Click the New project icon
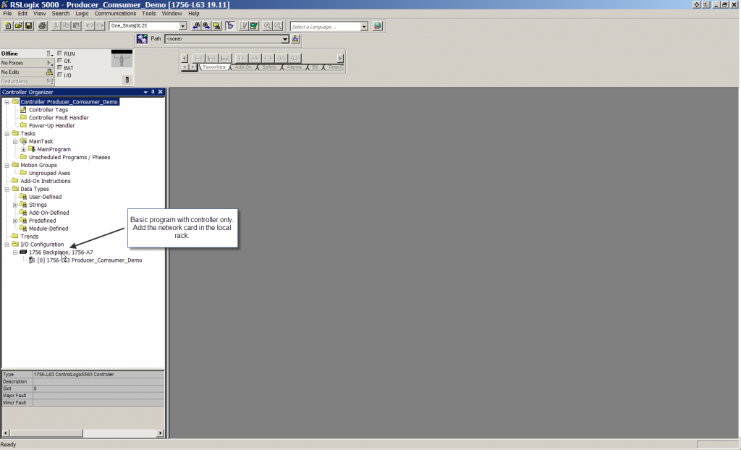 pyautogui.click(x=8, y=26)
